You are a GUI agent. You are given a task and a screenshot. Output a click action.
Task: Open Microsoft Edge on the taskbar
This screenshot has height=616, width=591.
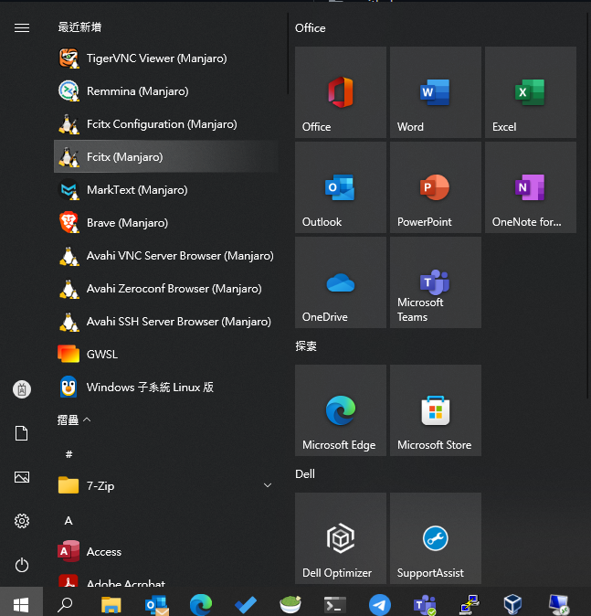[x=201, y=605]
